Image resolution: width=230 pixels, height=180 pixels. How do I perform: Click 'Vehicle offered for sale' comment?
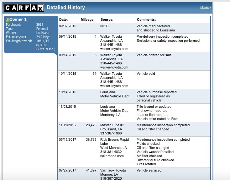(x=154, y=55)
